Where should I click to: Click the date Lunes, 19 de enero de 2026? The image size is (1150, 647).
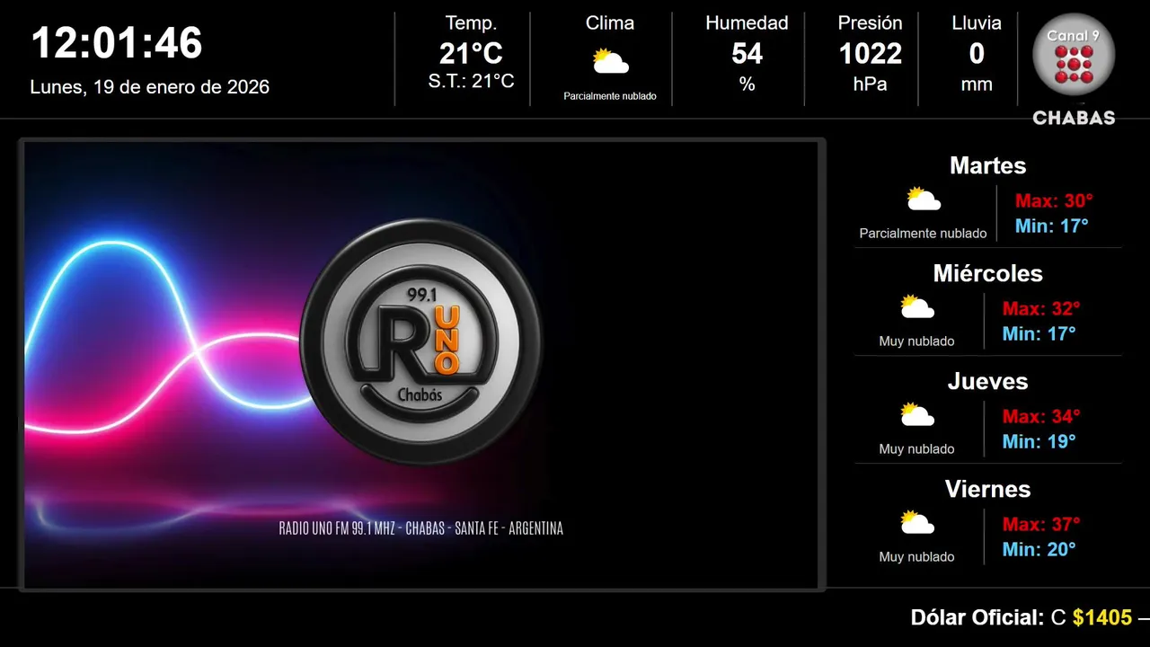[x=150, y=87]
